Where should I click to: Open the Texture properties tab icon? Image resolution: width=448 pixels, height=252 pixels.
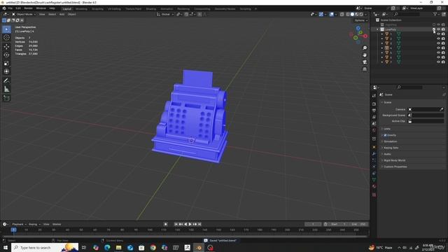tap(374, 195)
